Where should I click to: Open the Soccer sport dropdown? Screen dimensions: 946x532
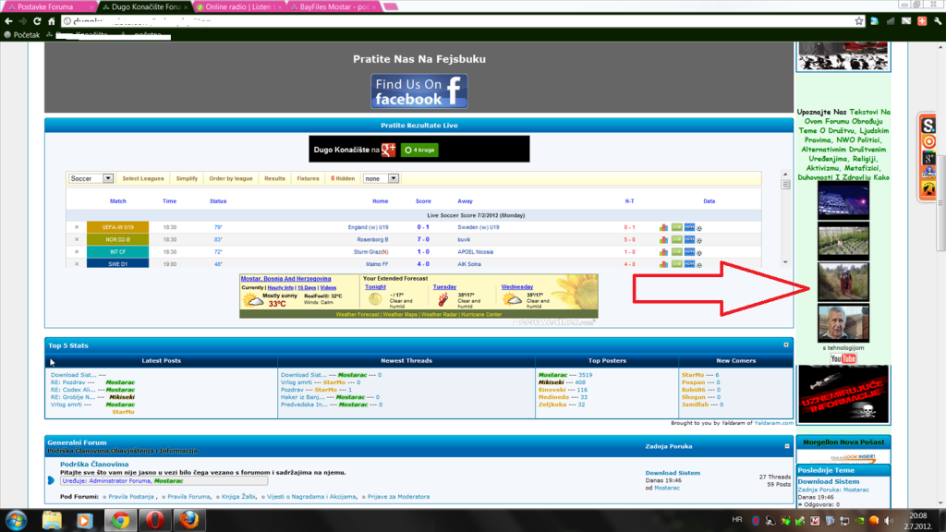(91, 178)
